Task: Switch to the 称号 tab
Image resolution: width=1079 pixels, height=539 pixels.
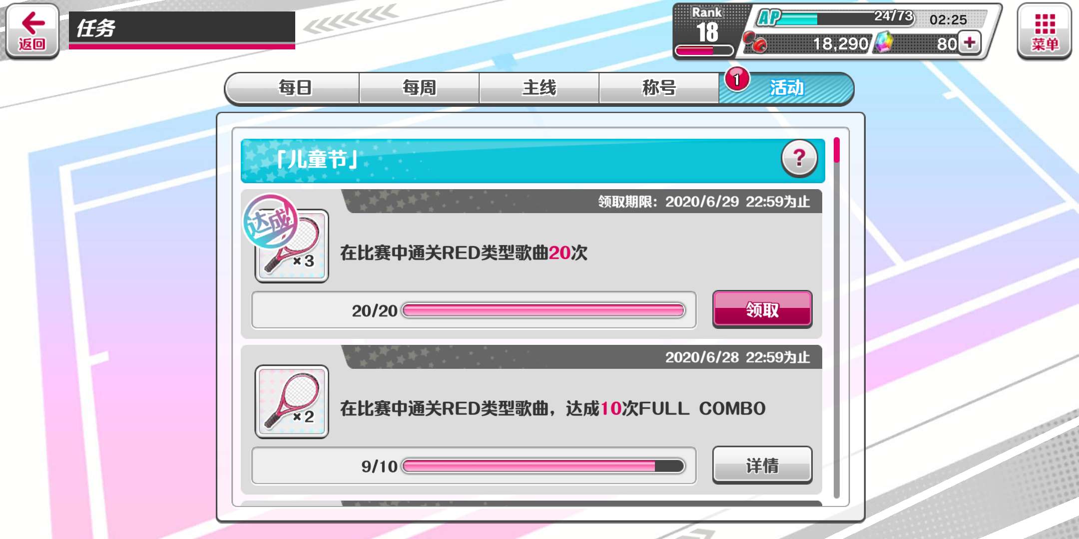Action: pyautogui.click(x=659, y=88)
